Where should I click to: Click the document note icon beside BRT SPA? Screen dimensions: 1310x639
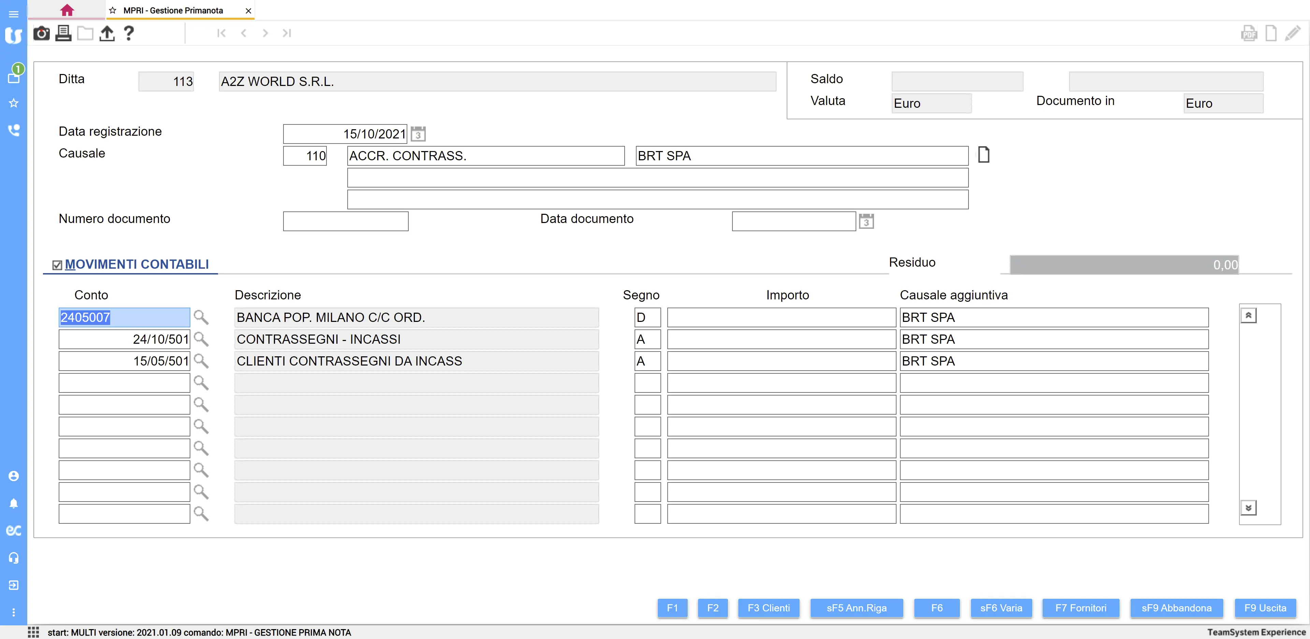click(984, 154)
